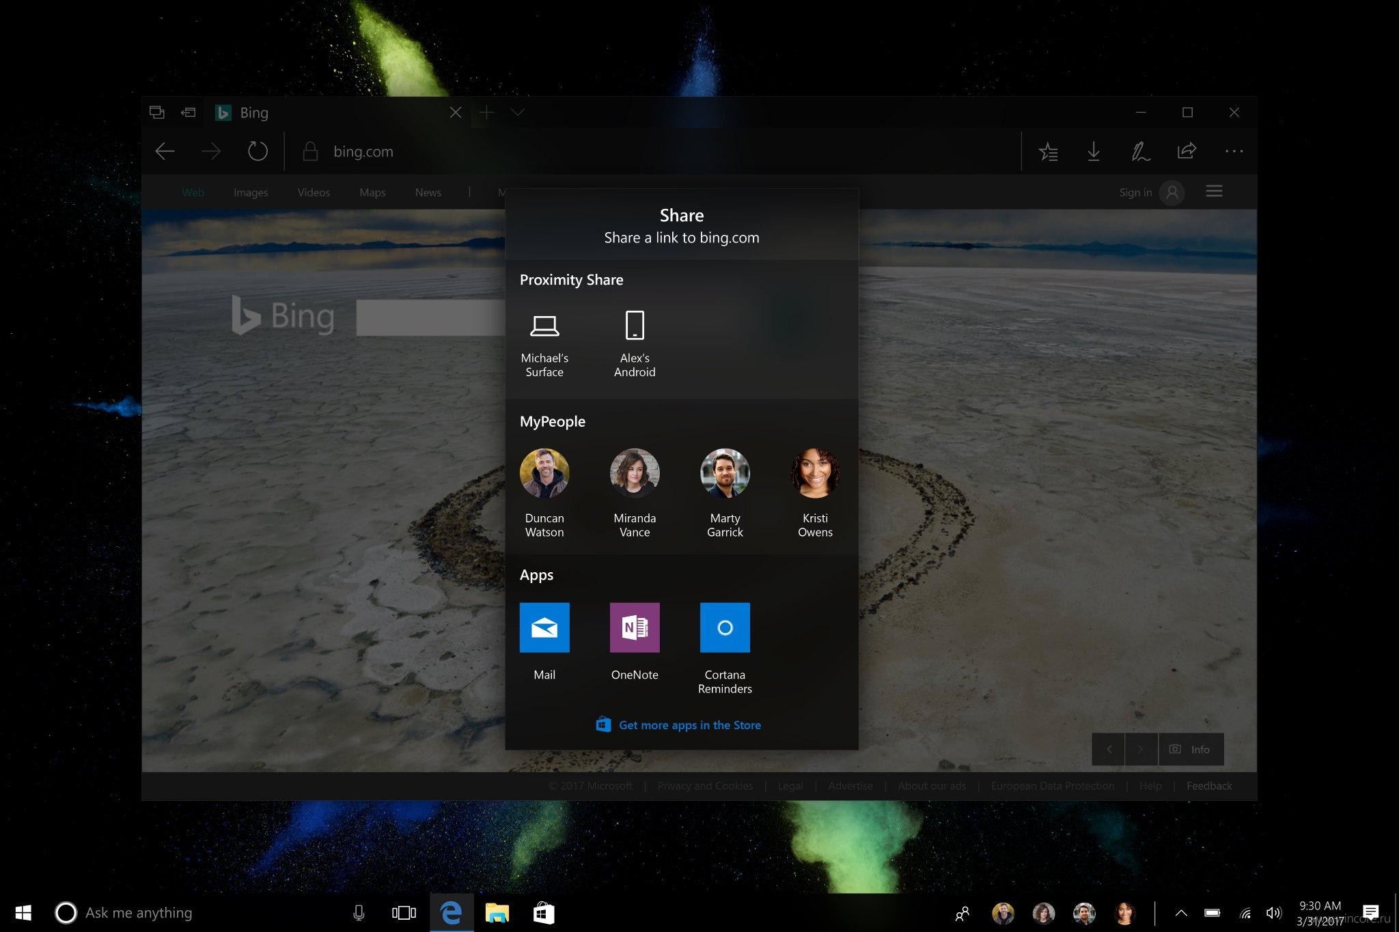Share link with Duncan Watson
Viewport: 1399px width, 932px height.
point(544,493)
